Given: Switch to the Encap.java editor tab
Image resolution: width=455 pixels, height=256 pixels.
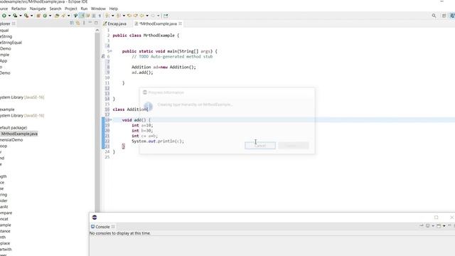Looking at the screenshot, I should click(115, 23).
